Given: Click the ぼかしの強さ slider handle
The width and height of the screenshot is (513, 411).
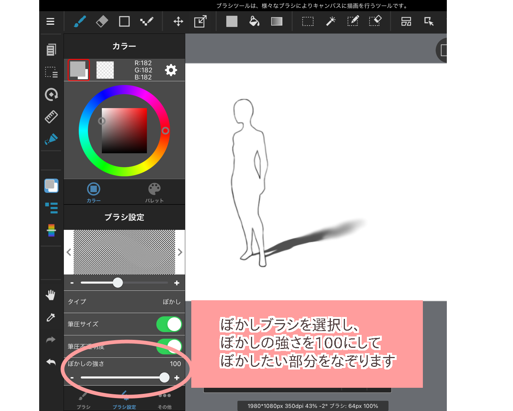Looking at the screenshot, I should [x=164, y=378].
